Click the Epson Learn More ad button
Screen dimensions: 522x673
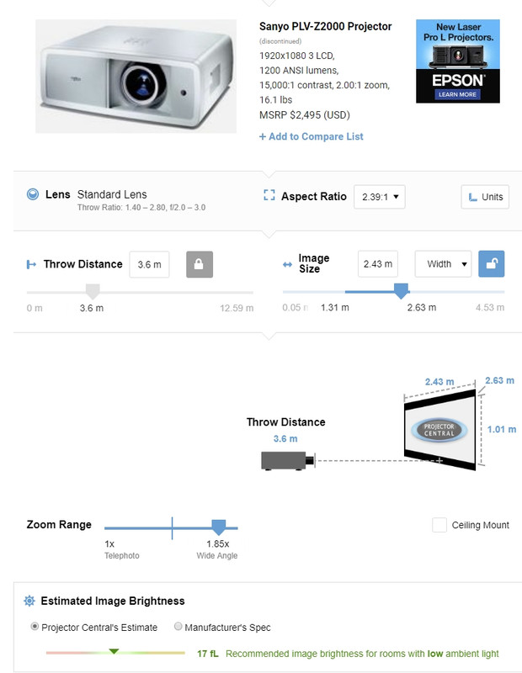(x=457, y=94)
